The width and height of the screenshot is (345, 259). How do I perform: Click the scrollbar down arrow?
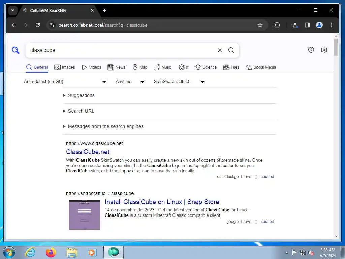click(x=336, y=236)
